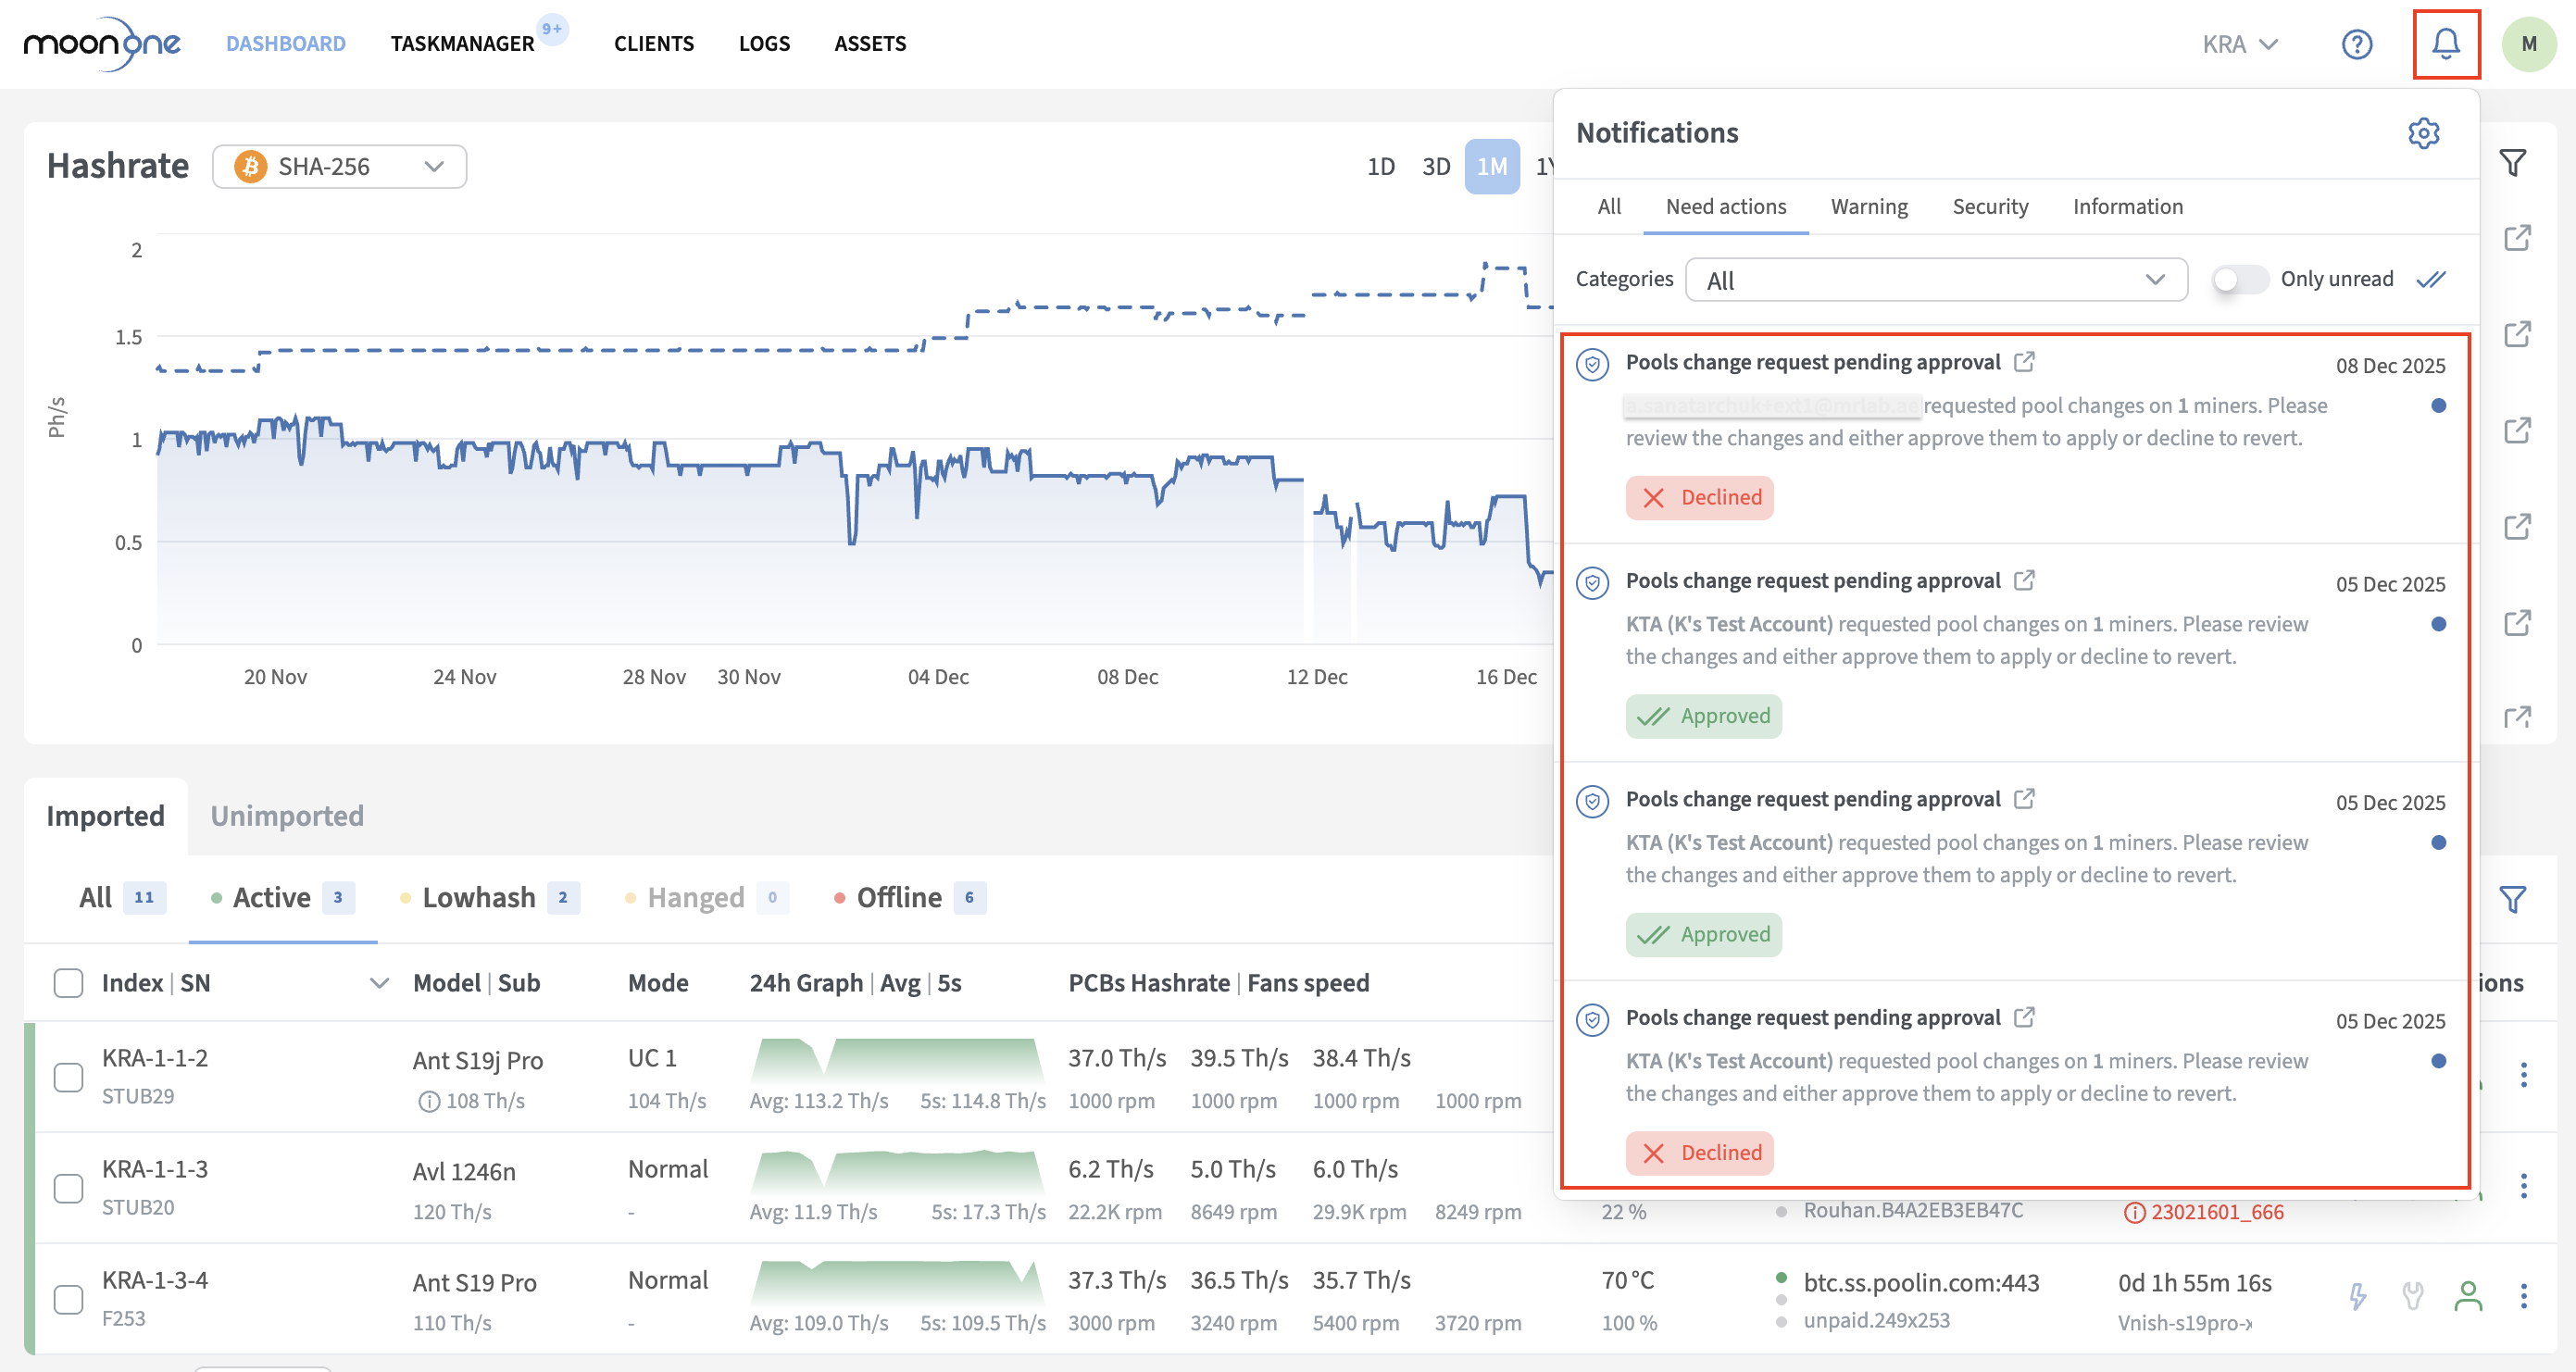Open the 08 Dec notification's external link icon
Viewport: 2576px width, 1372px height.
click(2024, 362)
